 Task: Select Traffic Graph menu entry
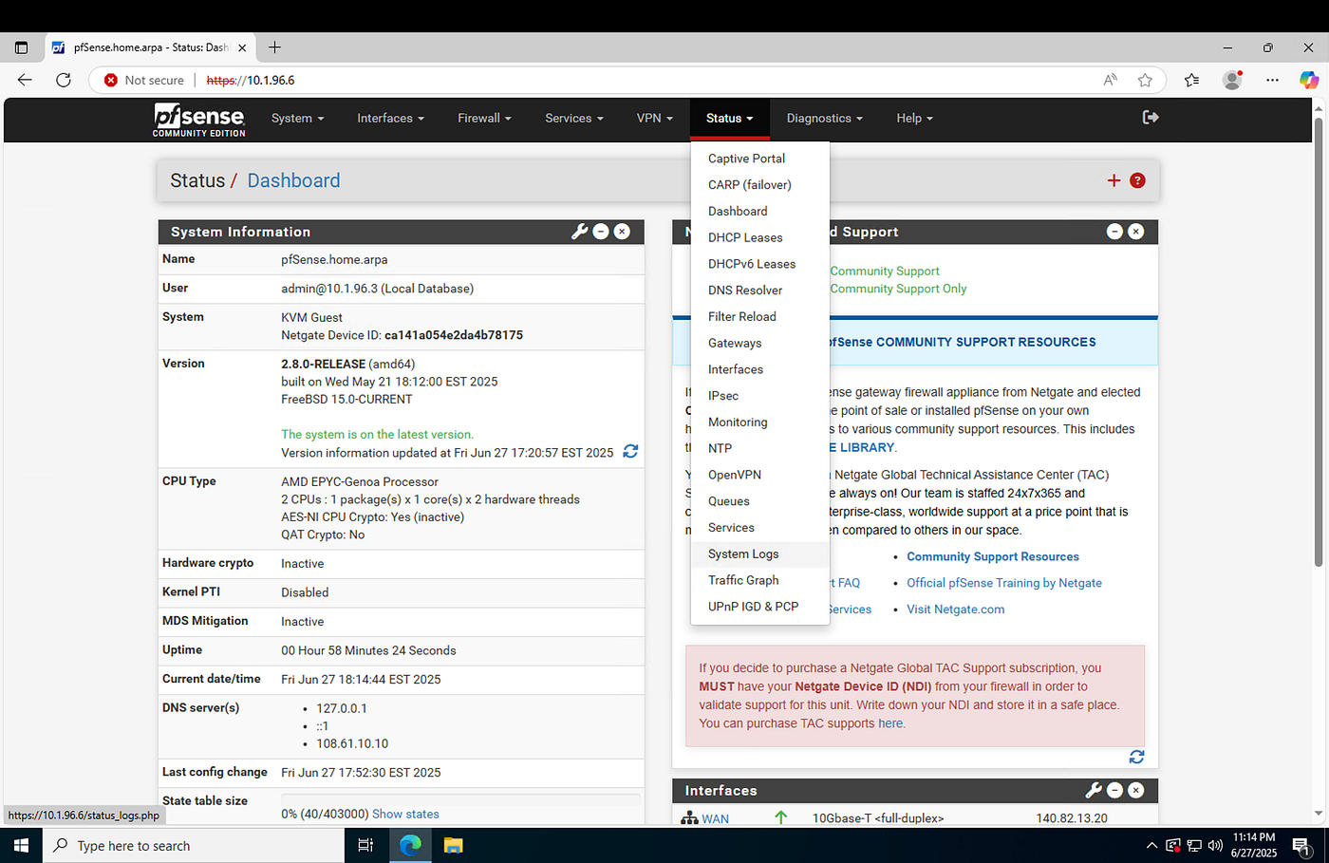[x=759, y=580]
